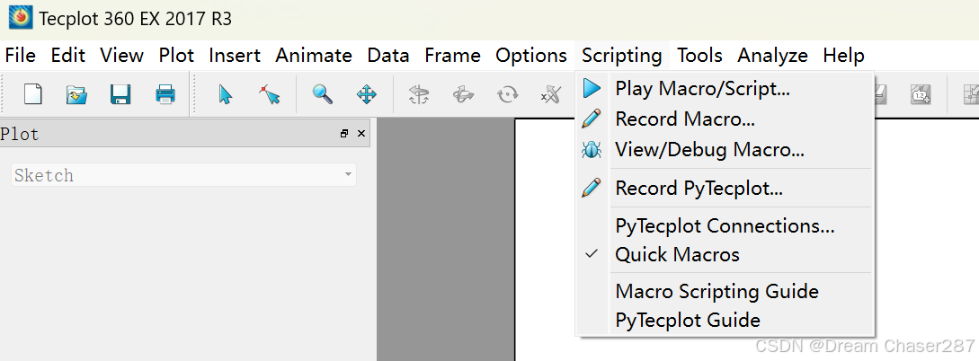Open the Plot menu

pos(177,56)
